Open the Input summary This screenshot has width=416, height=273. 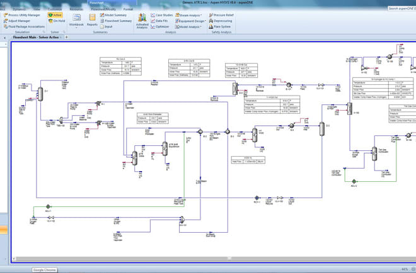coord(106,26)
